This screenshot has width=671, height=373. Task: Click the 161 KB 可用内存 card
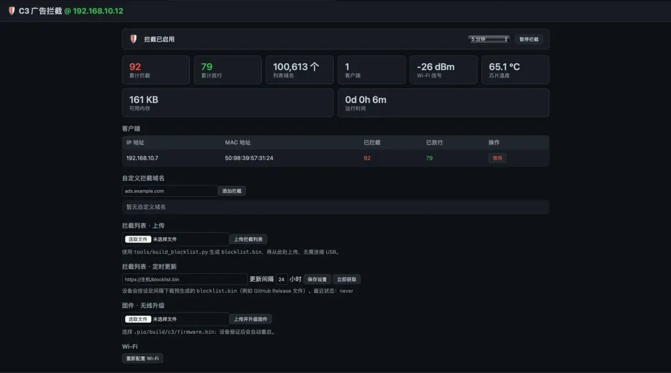click(227, 102)
